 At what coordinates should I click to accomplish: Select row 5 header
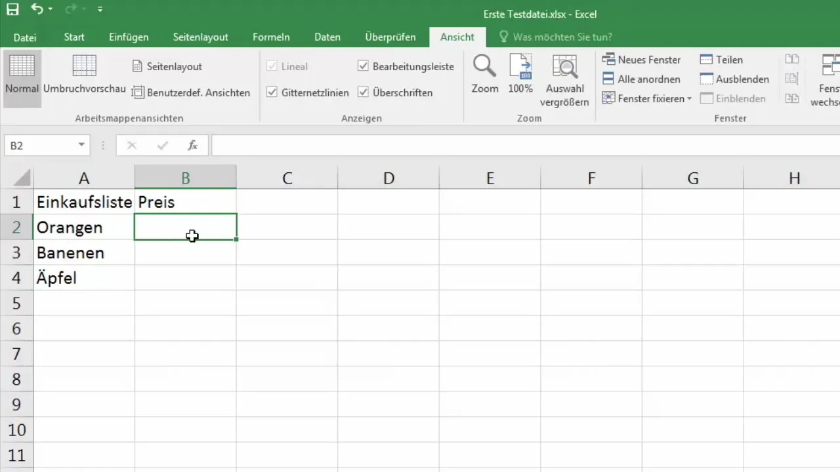click(16, 303)
